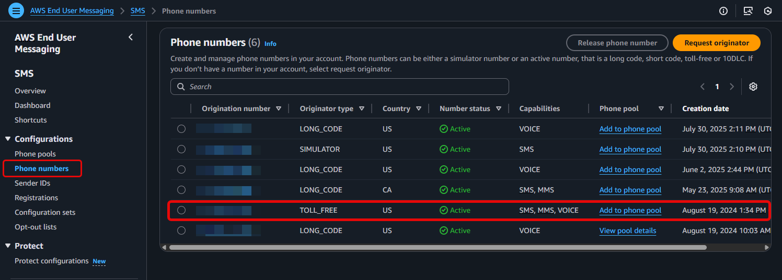Image resolution: width=782 pixels, height=280 pixels.
Task: Click the SMS, MMS, VOICE capabilities cell
Action: [x=549, y=210]
